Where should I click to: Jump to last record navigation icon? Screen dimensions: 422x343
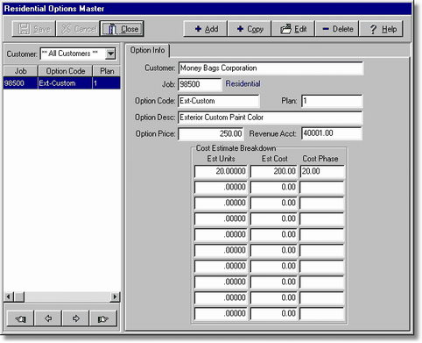click(x=103, y=318)
